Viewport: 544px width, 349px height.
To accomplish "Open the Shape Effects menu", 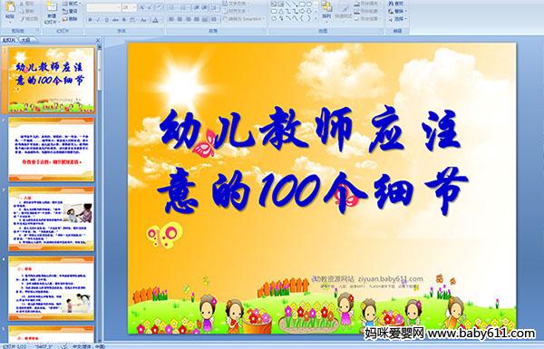I will [x=368, y=19].
